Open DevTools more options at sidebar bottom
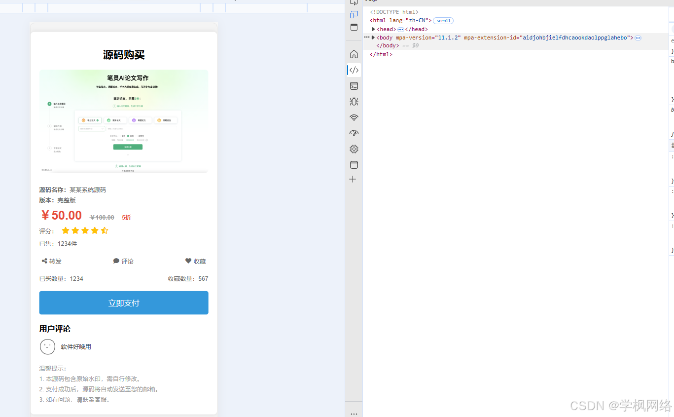This screenshot has height=417, width=674. pos(354,414)
